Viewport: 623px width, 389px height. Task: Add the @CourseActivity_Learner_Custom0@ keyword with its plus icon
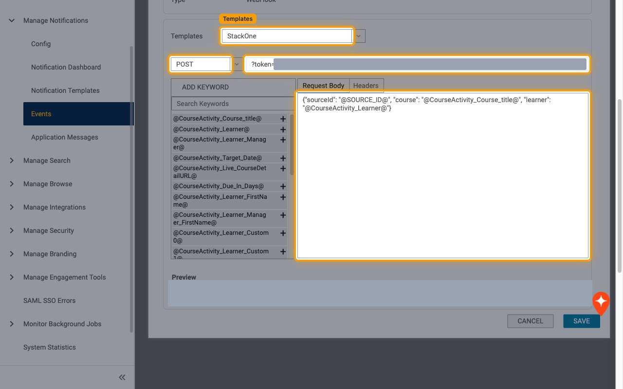tap(283, 233)
